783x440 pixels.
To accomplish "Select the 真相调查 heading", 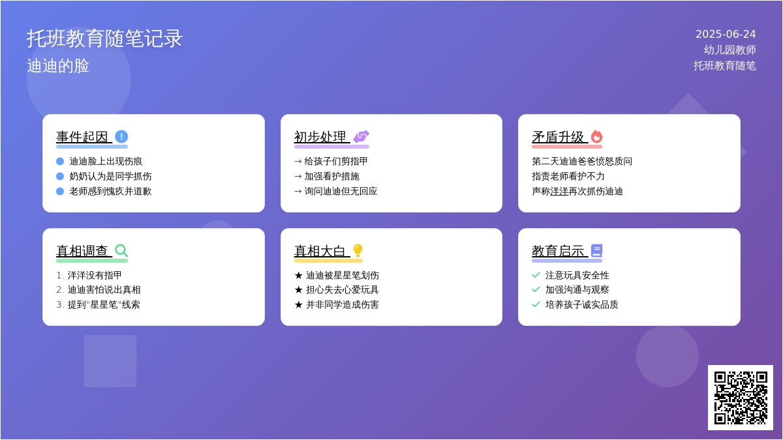I will 82,251.
